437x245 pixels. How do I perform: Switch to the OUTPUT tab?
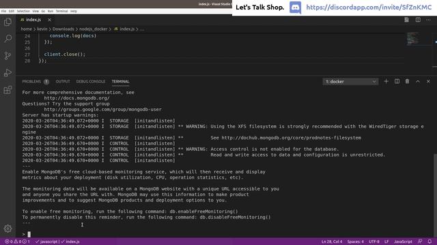click(63, 82)
